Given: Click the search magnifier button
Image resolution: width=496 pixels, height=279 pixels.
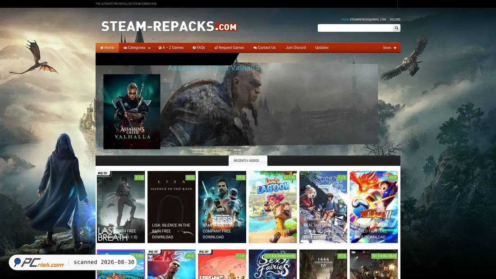Looking at the screenshot, I should click(396, 28).
